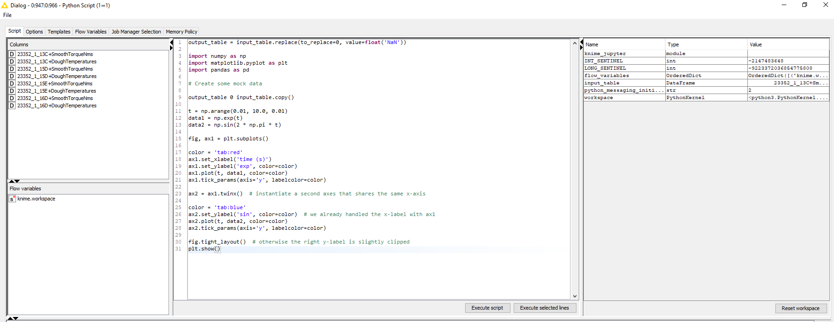Image resolution: width=834 pixels, height=322 pixels.
Task: Click the Execute selected lines button
Action: (x=544, y=308)
